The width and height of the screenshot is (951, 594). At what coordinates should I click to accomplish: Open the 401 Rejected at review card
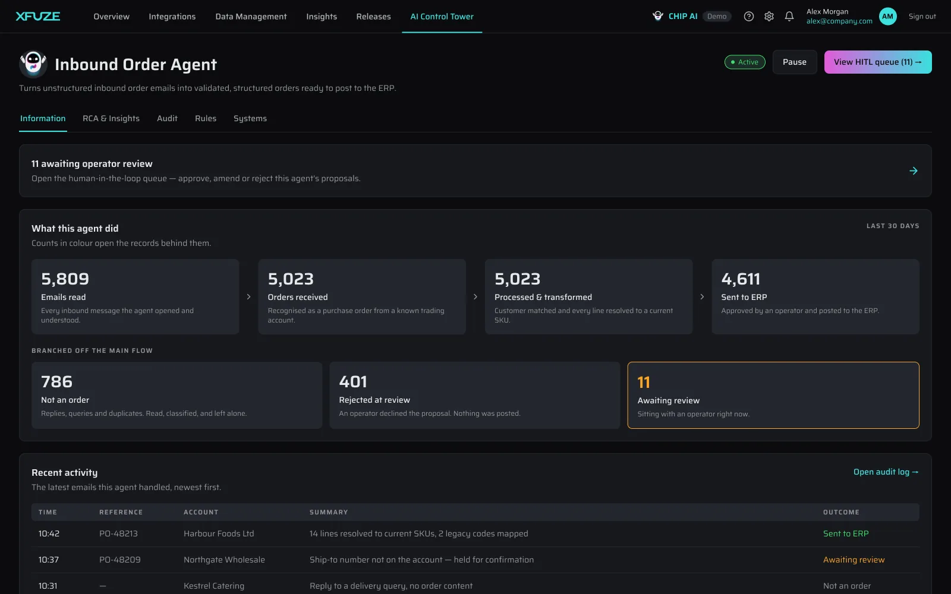[x=475, y=395]
